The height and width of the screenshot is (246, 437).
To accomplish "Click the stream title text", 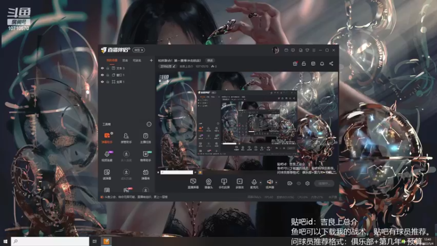I will [180, 61].
